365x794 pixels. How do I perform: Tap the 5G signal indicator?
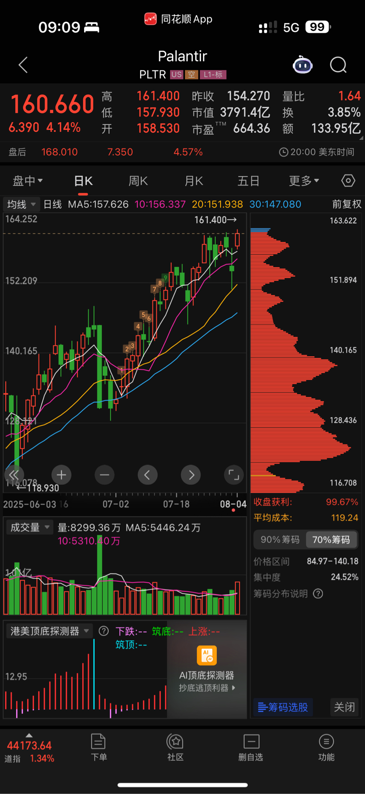coord(291,27)
